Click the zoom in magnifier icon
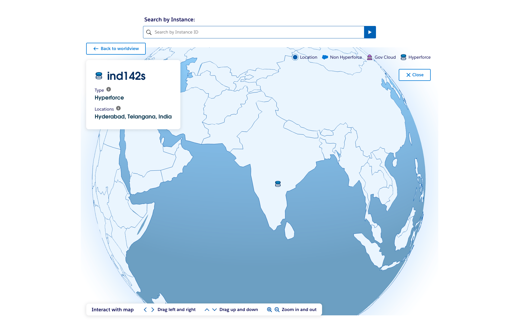519x324 pixels. [269, 310]
